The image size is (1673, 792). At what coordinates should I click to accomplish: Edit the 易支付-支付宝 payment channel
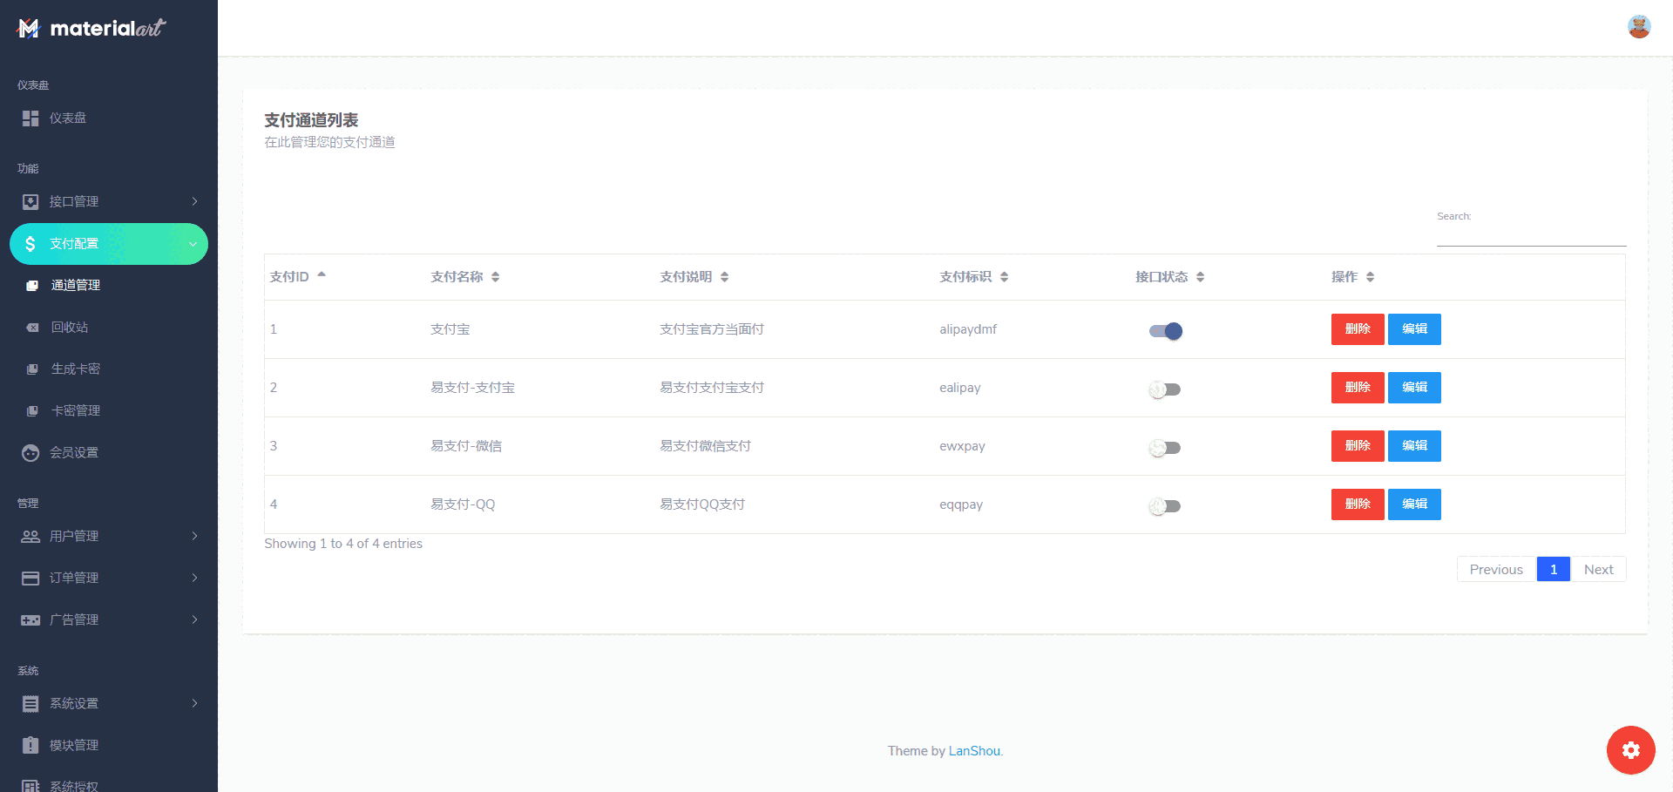click(1413, 388)
